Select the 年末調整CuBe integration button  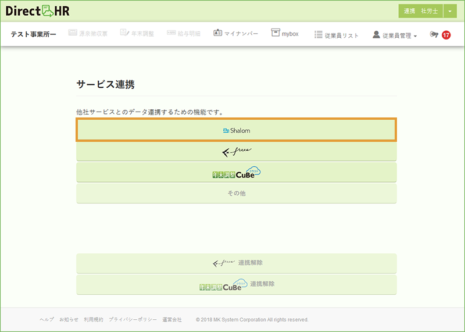[x=237, y=172]
